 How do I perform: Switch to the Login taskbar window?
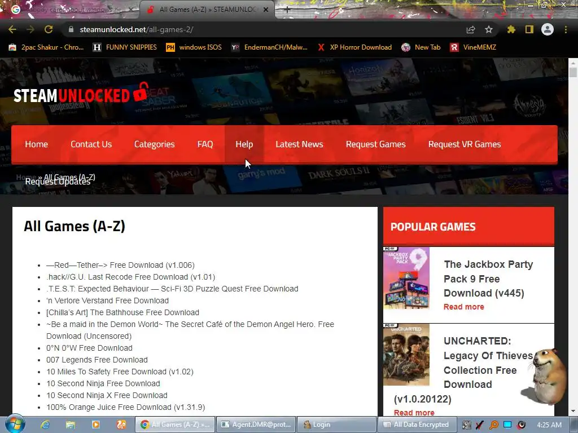point(336,425)
